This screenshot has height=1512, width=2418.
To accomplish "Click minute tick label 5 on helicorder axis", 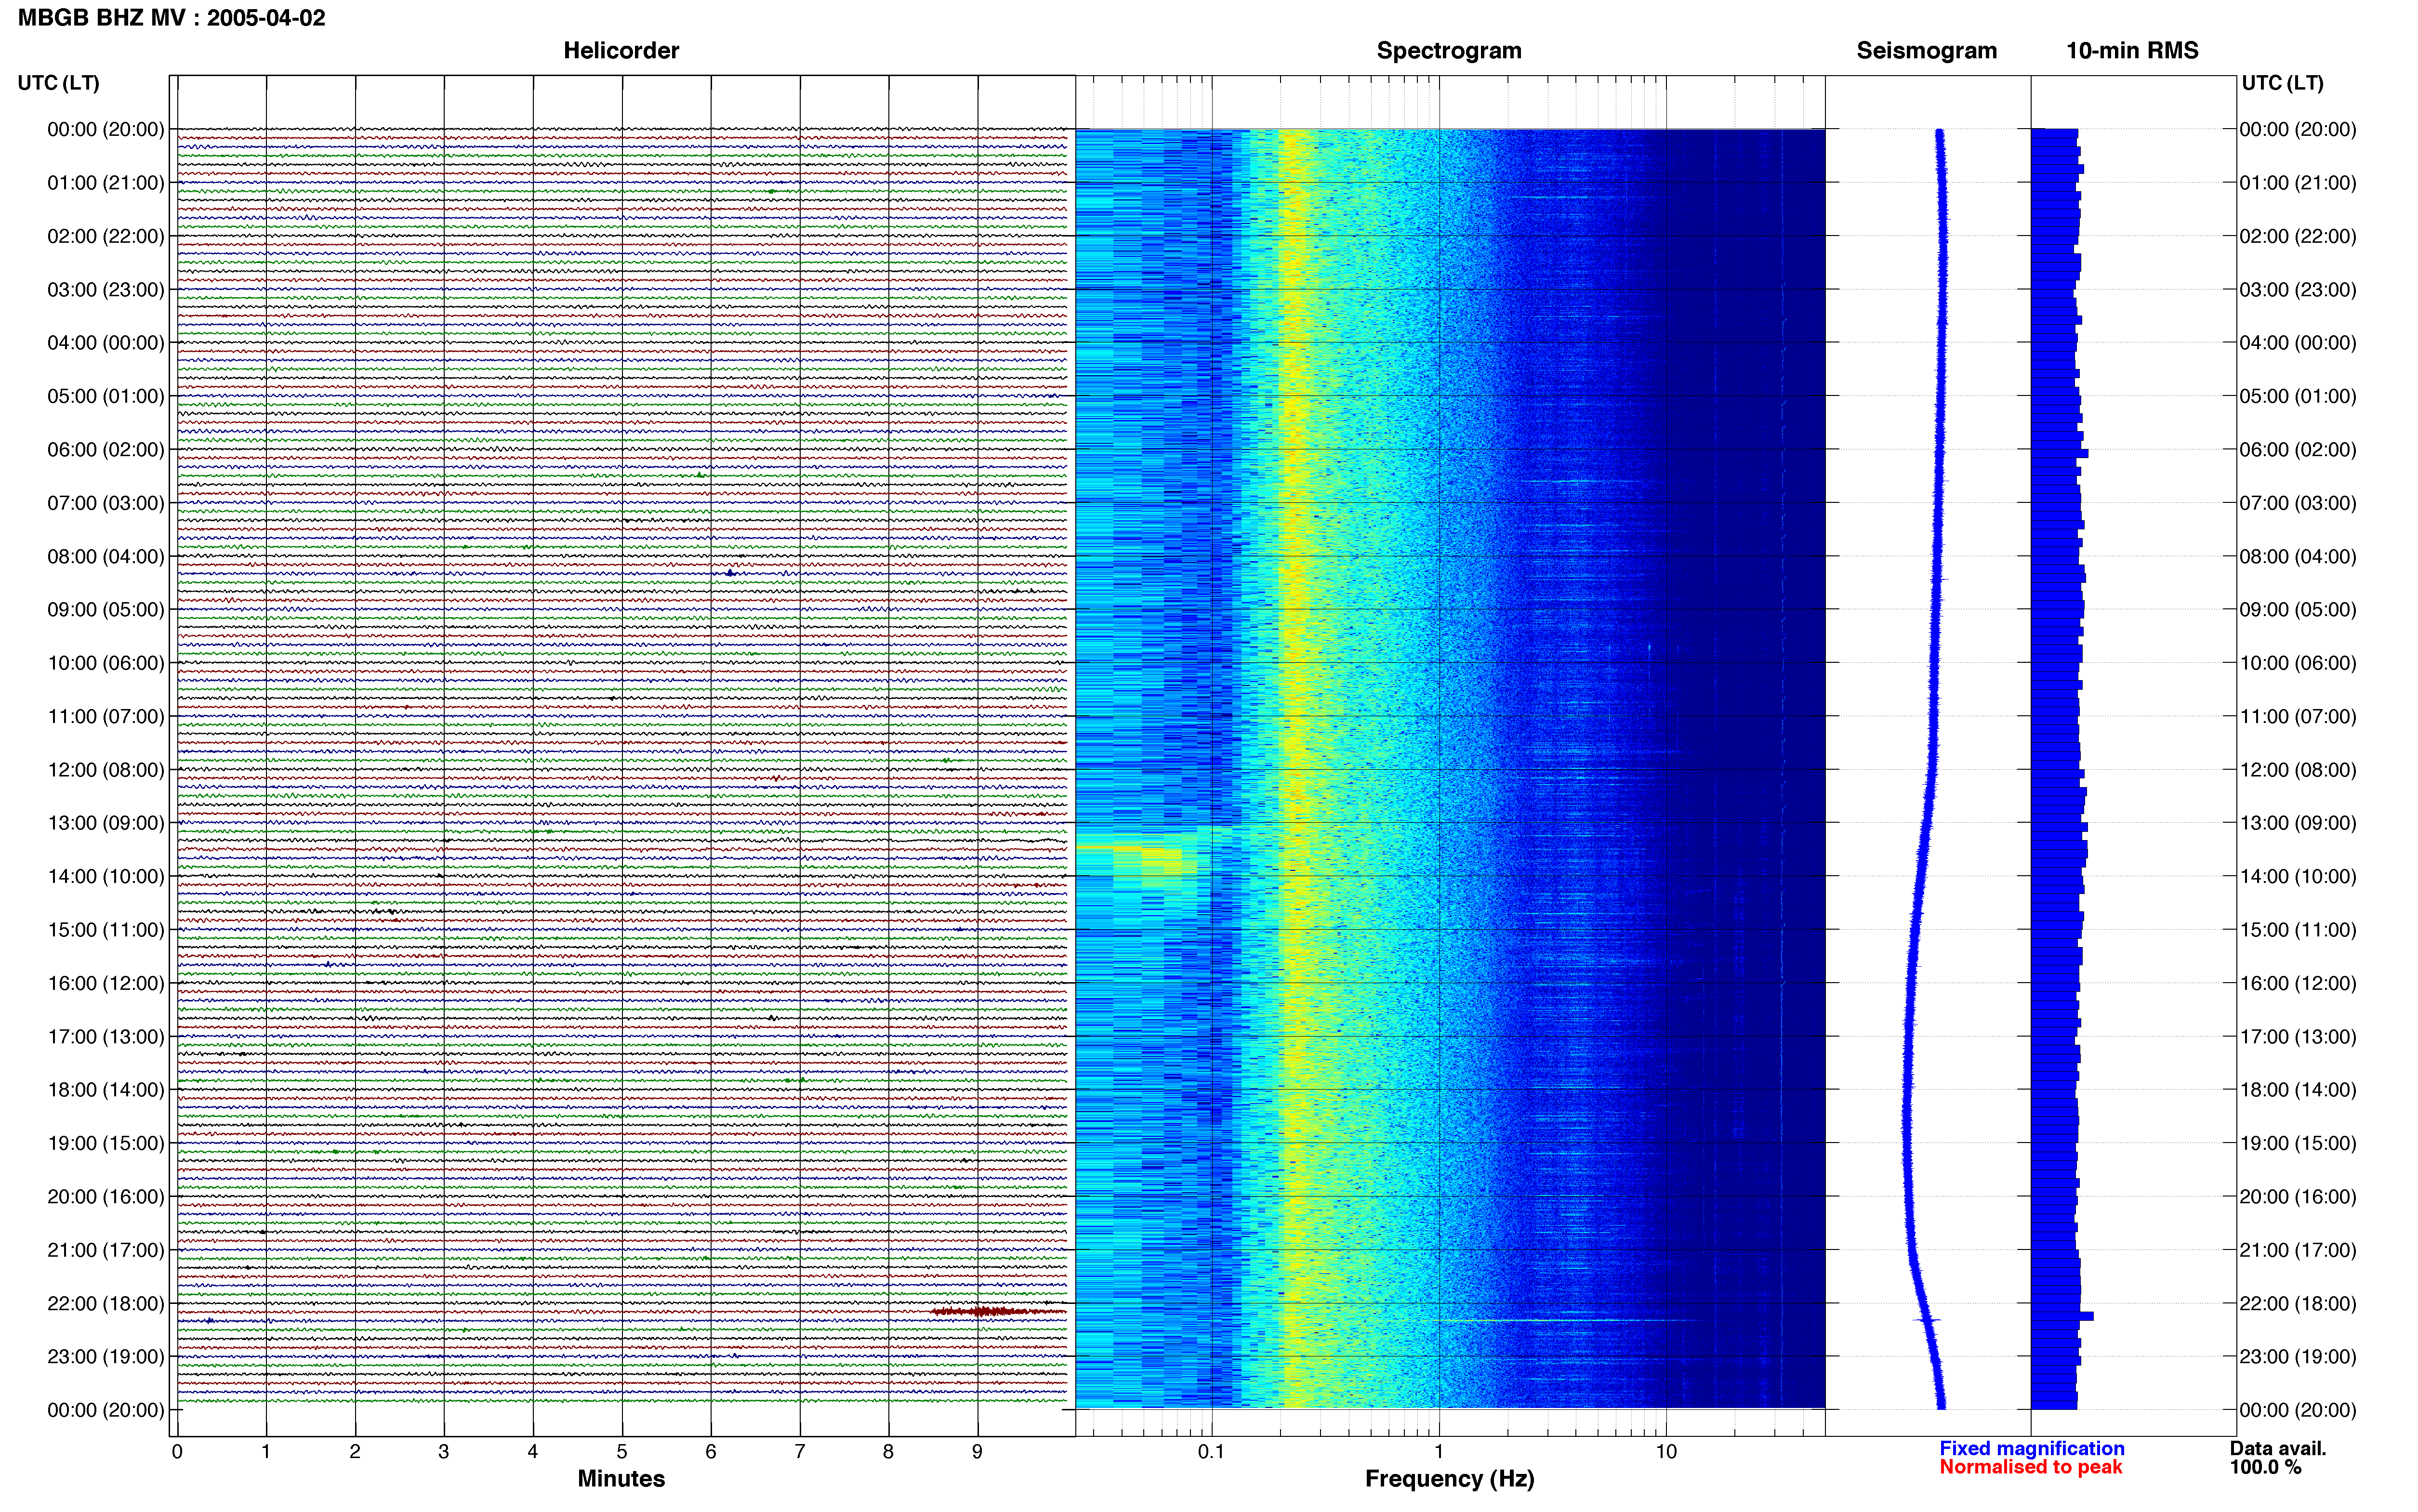I will pyautogui.click(x=622, y=1451).
